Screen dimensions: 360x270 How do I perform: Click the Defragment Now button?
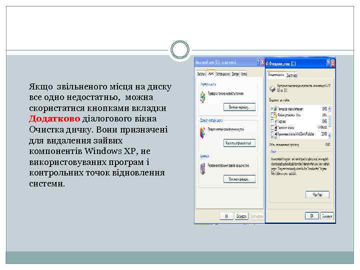[239, 143]
